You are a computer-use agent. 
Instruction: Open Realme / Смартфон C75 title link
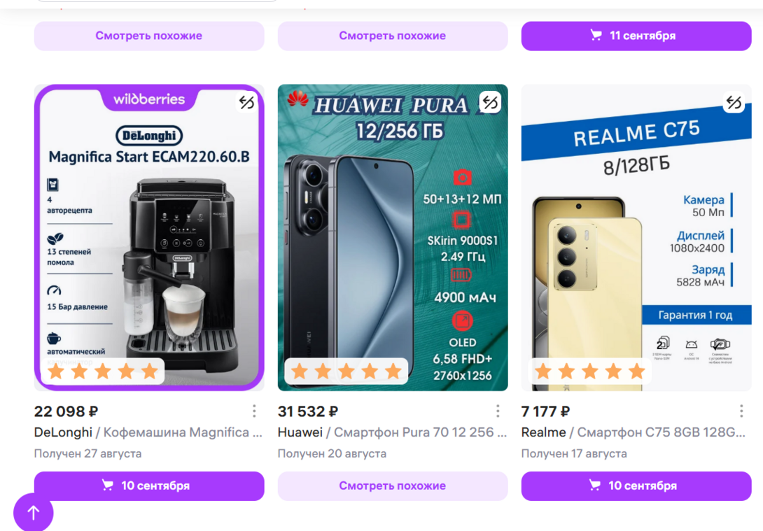(633, 432)
